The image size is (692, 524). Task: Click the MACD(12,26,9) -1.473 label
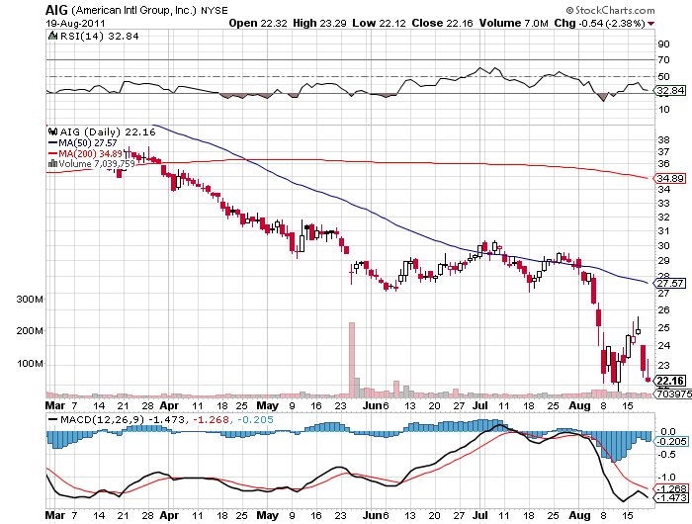pyautogui.click(x=123, y=419)
